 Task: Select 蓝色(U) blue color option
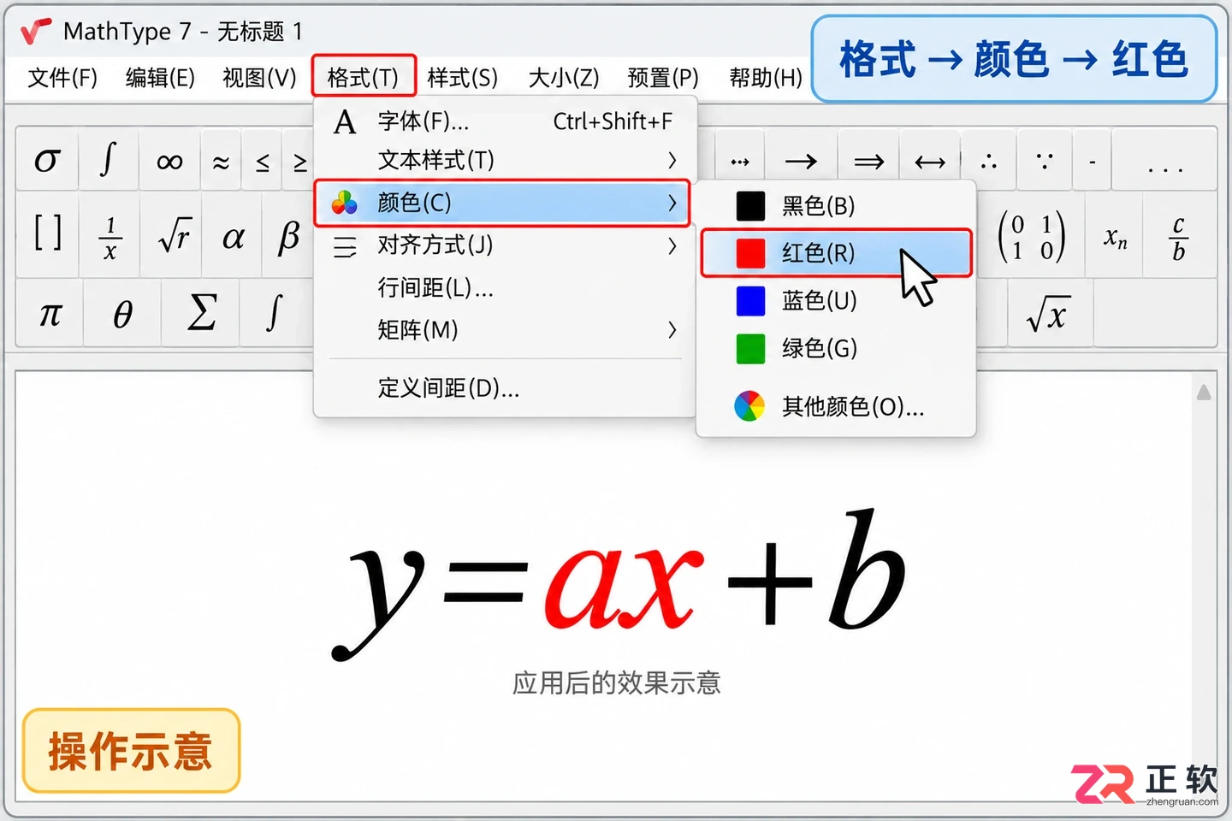click(836, 301)
